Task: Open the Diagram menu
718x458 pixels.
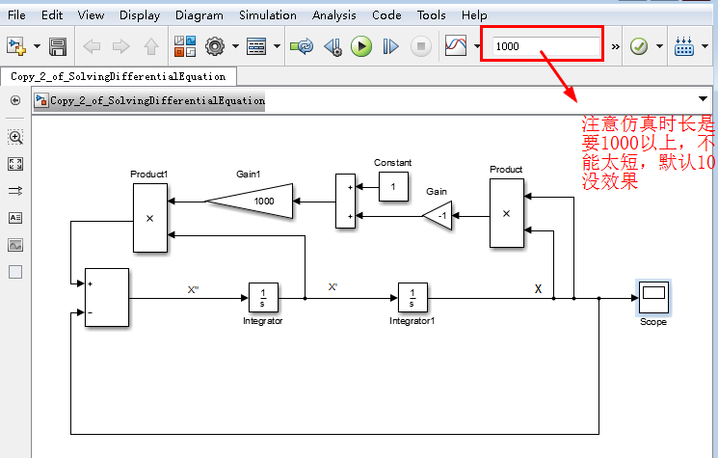Action: pos(199,15)
